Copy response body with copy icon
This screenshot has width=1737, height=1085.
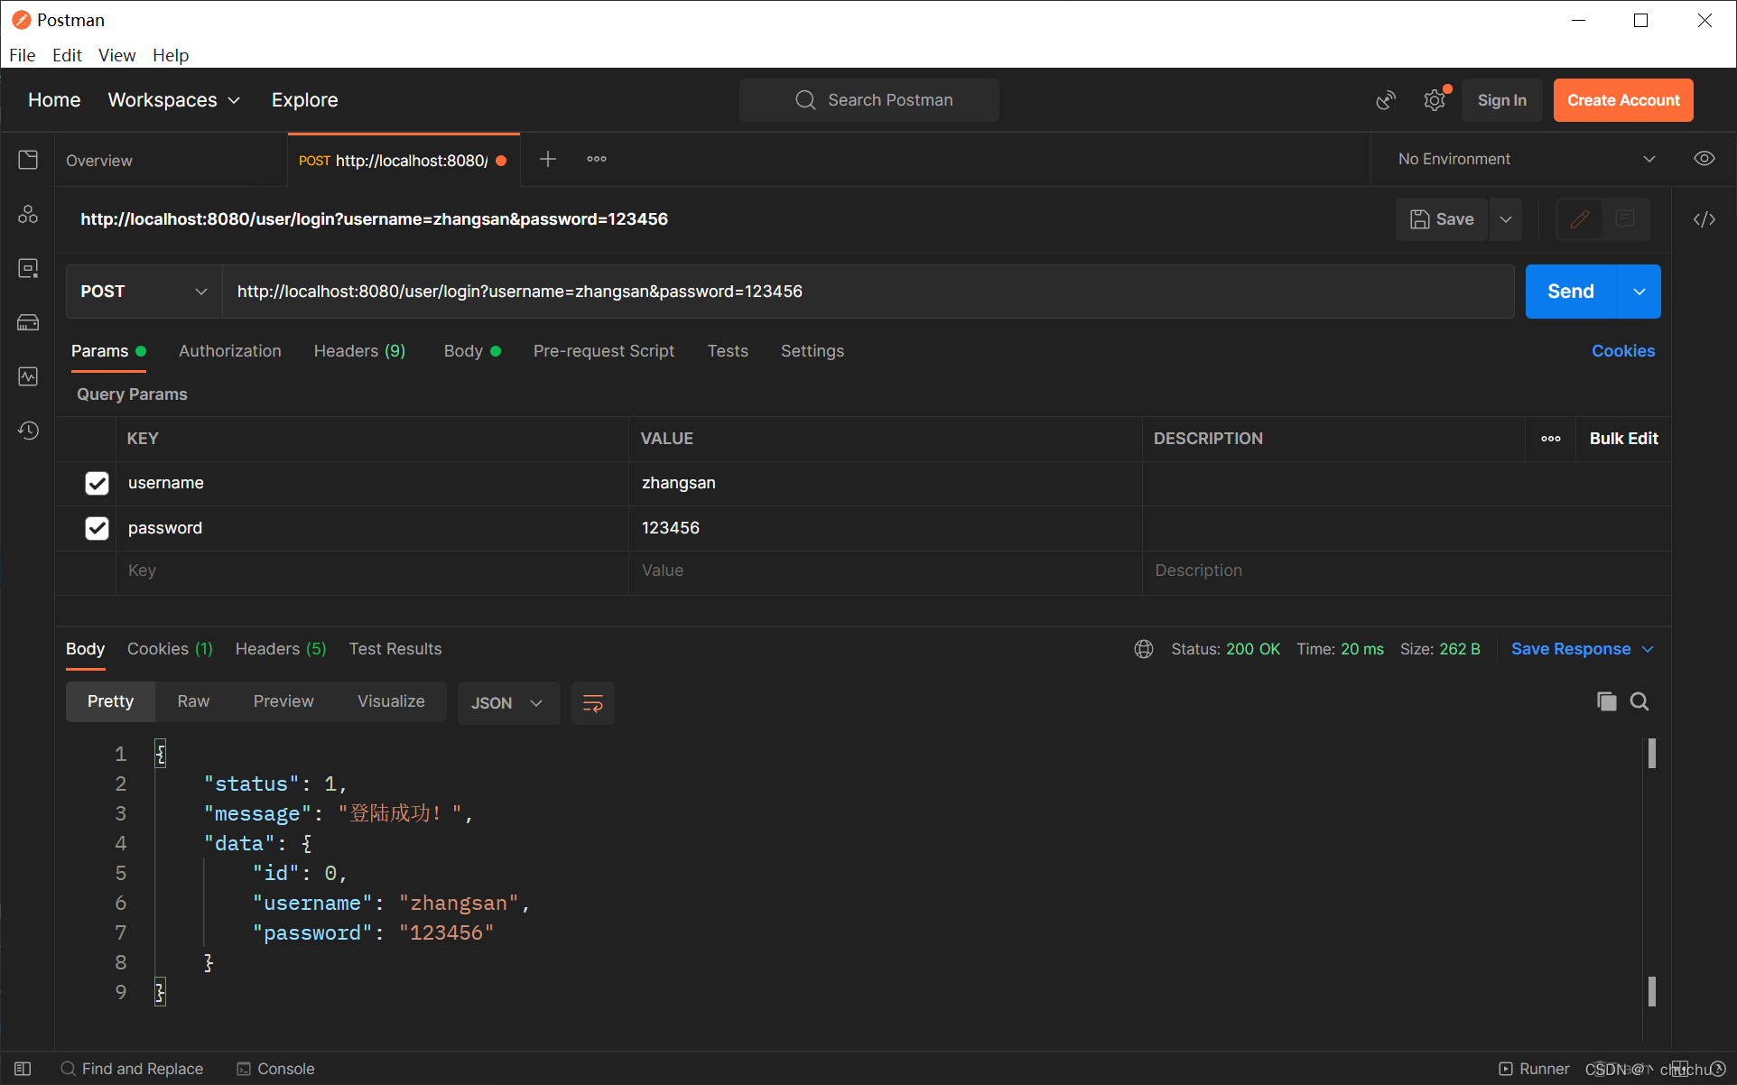click(x=1606, y=701)
